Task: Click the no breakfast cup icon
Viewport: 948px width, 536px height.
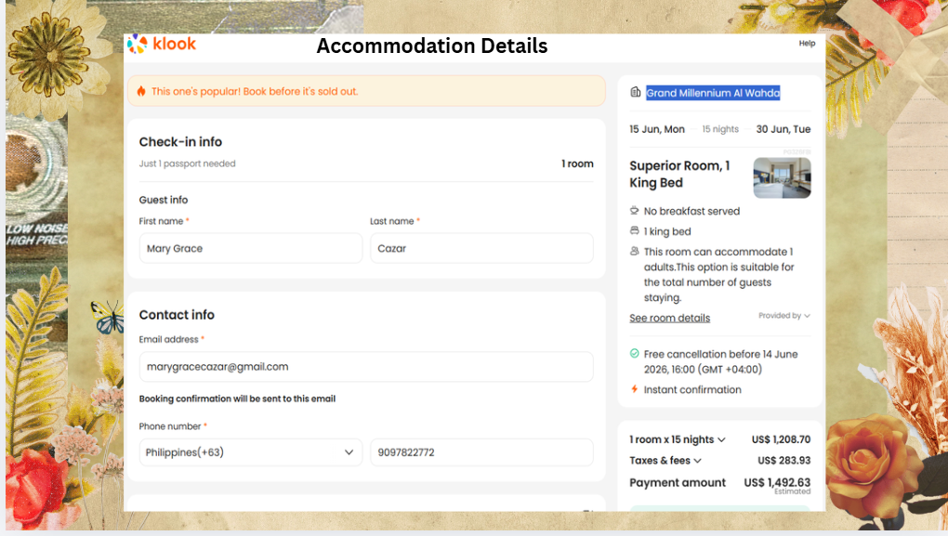Action: pyautogui.click(x=634, y=211)
